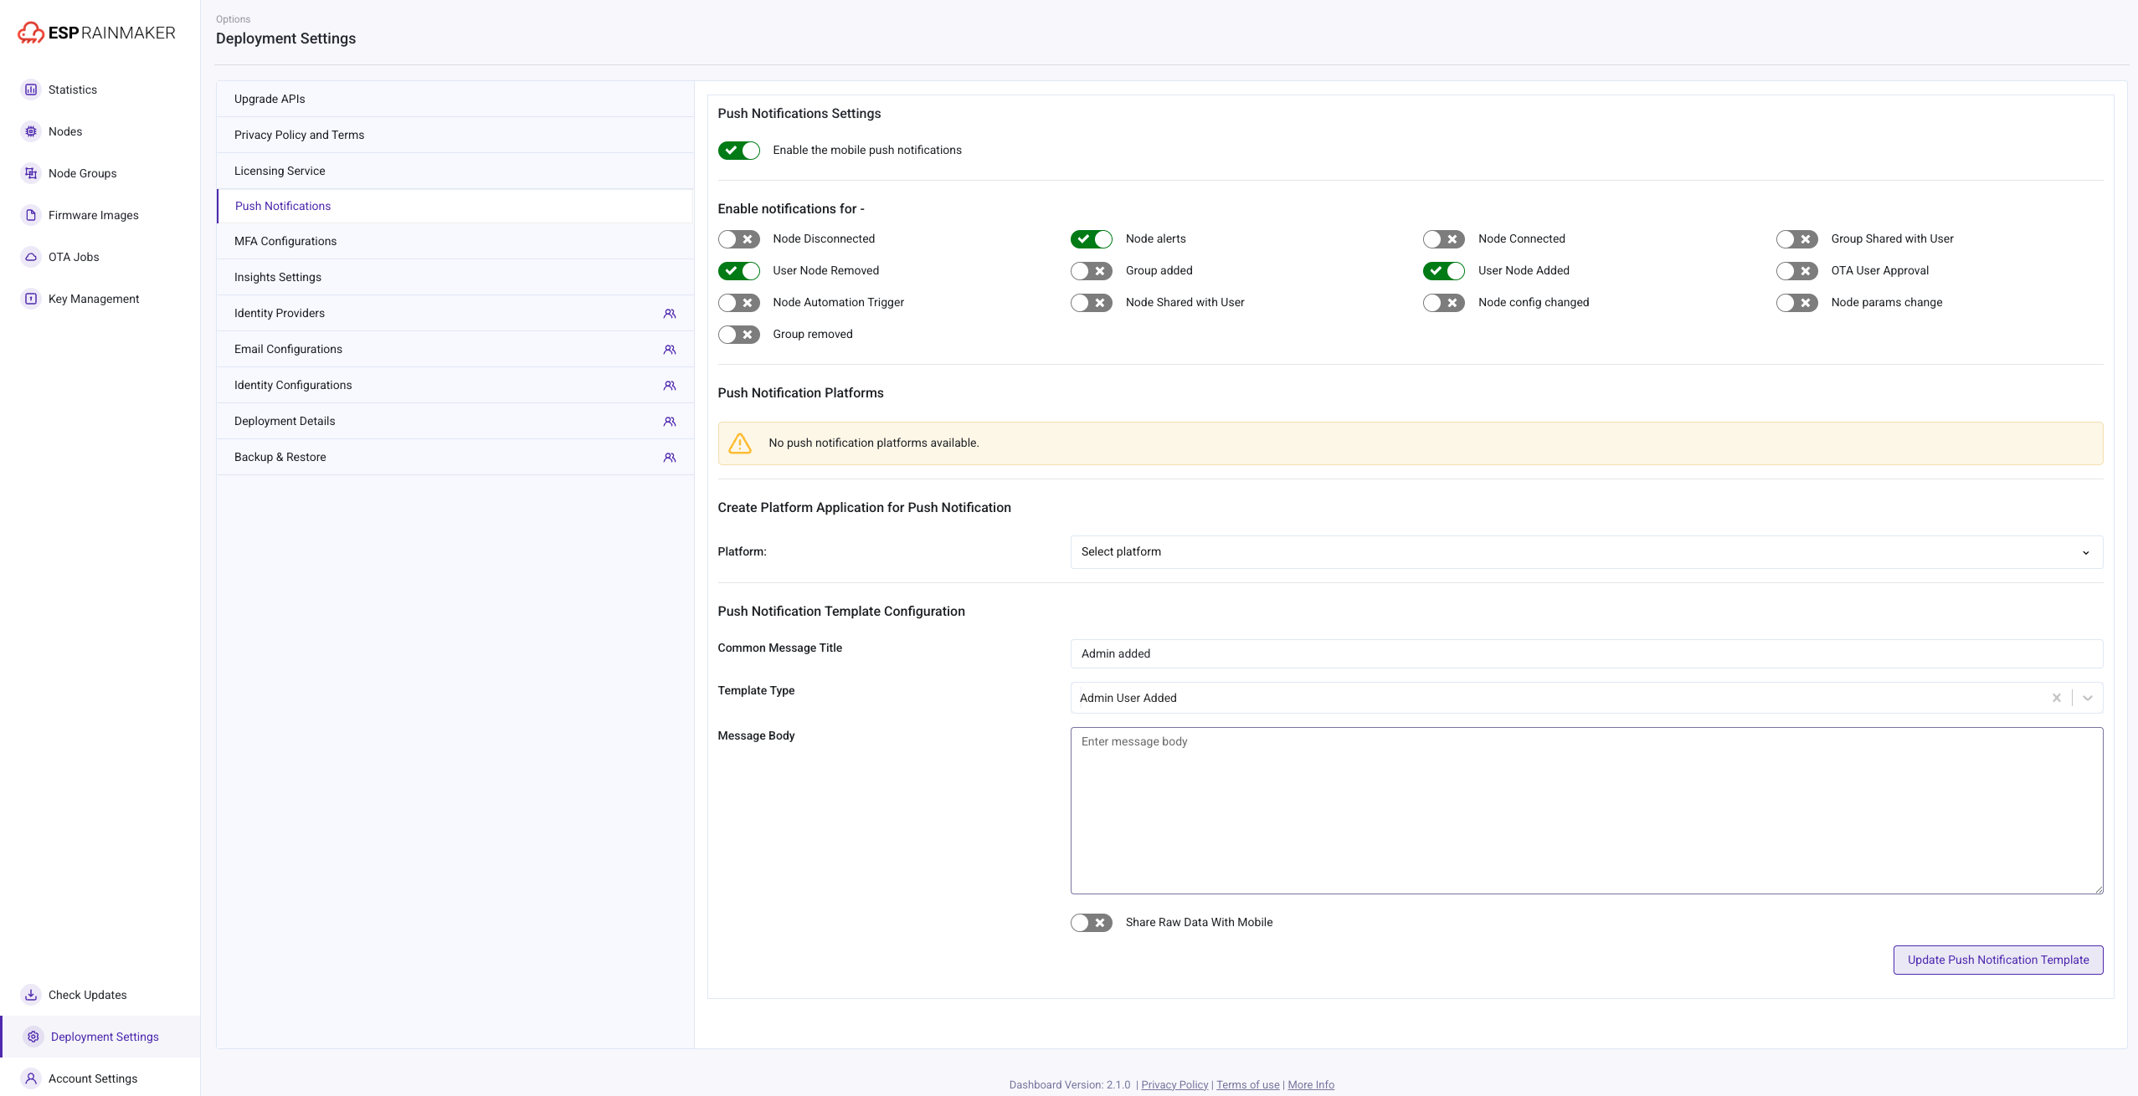Enable the Node Shared with User toggle
The width and height of the screenshot is (2138, 1096).
click(x=1092, y=303)
